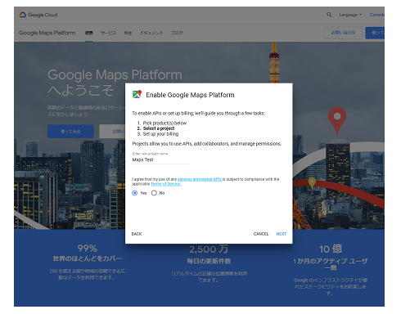Click BACK in the dialog

tap(137, 234)
